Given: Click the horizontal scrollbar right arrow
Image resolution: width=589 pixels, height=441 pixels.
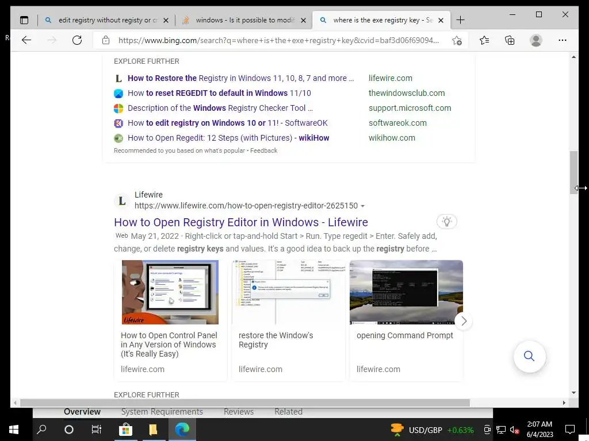Looking at the screenshot, I should pyautogui.click(x=564, y=403).
